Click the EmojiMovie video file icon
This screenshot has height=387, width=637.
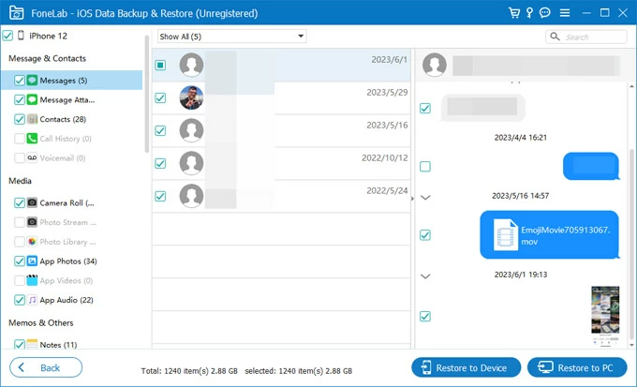(505, 234)
